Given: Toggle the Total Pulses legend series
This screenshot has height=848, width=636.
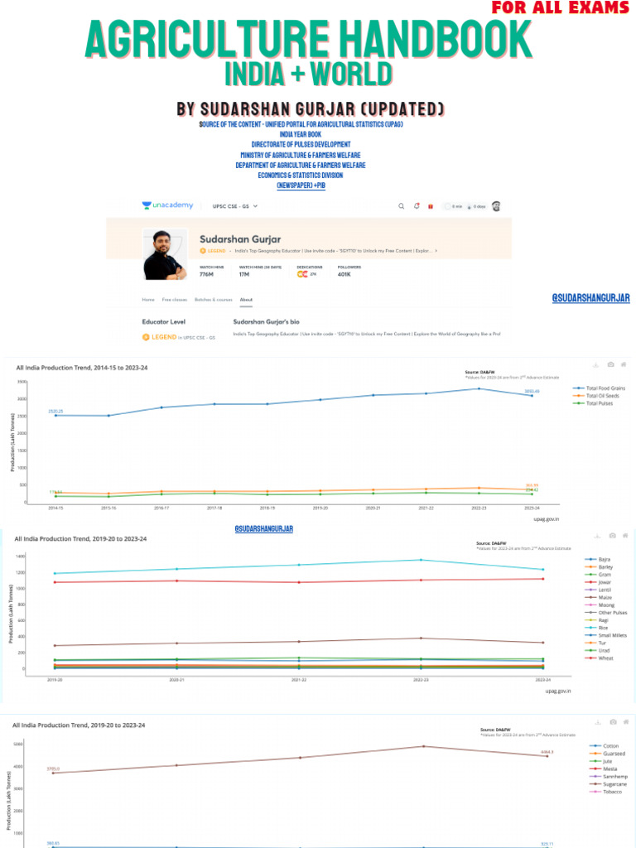Looking at the screenshot, I should [593, 403].
